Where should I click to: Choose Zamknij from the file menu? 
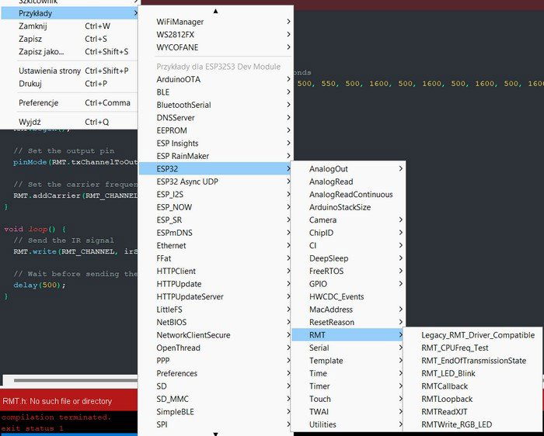69,26
